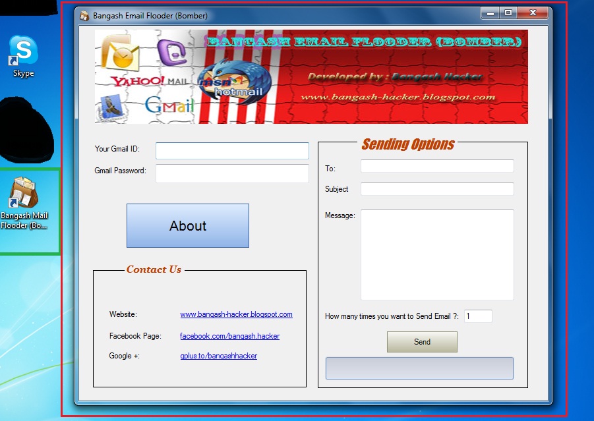The height and width of the screenshot is (421, 594).
Task: Click the Send button
Action: pos(421,342)
